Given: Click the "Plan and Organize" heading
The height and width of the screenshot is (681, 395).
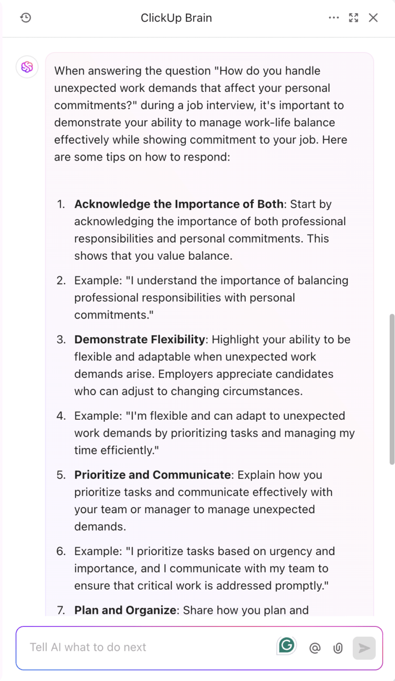Looking at the screenshot, I should (x=125, y=610).
